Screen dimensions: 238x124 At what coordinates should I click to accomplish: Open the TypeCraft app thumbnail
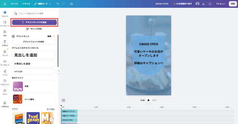[x=33, y=118]
